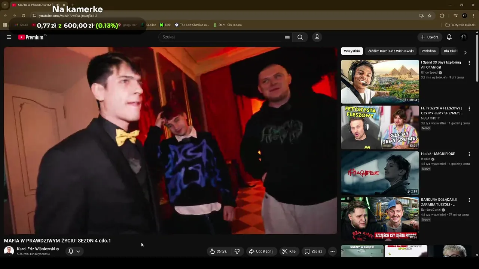Select the Podobne filter chip
Screen dimensions: 479x269
point(428,51)
